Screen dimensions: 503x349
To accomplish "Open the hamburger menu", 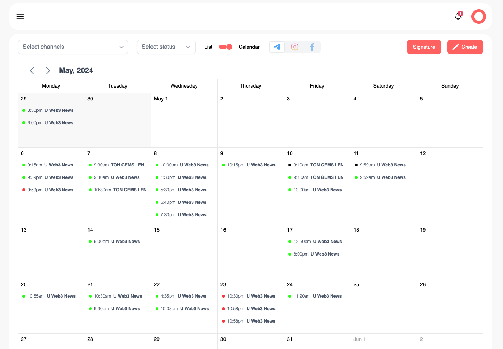I will 20,16.
